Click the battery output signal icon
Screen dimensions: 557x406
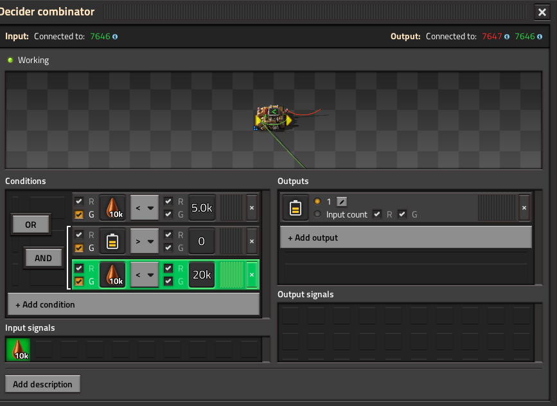pos(295,208)
